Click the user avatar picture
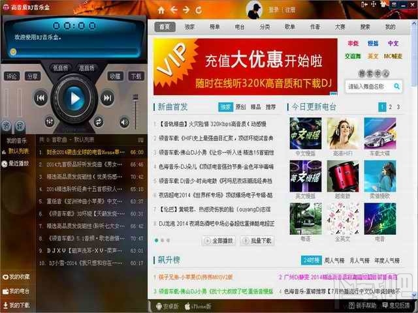 (253, 10)
